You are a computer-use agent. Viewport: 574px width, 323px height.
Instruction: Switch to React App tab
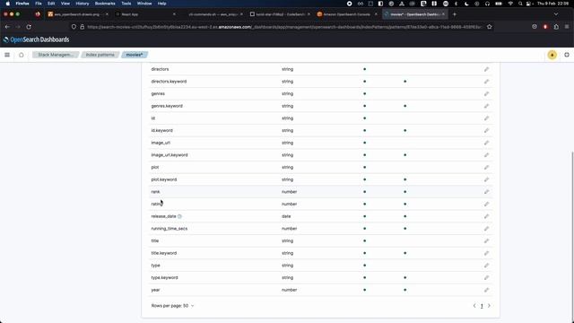click(145, 14)
